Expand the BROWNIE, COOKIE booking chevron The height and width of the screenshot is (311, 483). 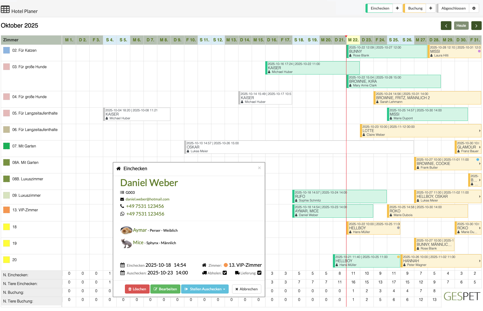click(x=480, y=164)
